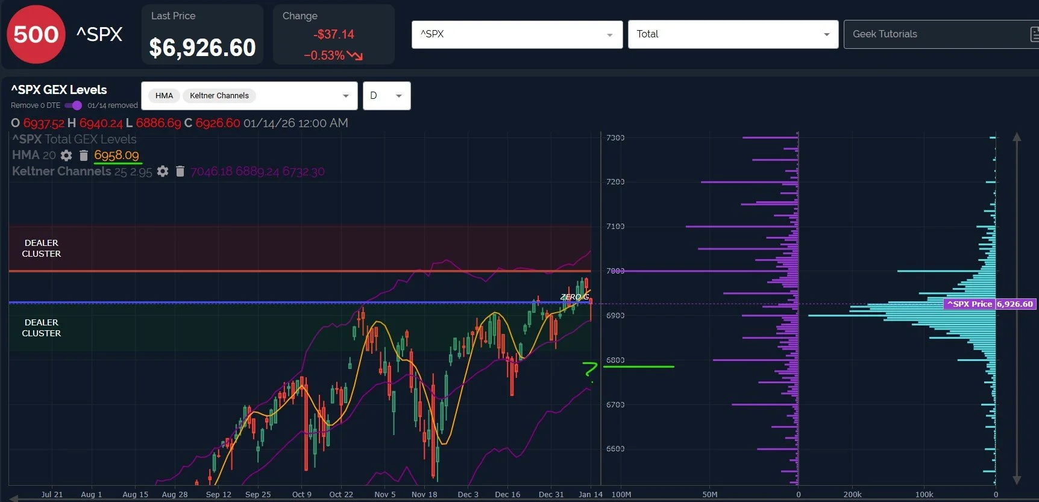Click the 01/14 removed label
This screenshot has width=1039, height=502.
pos(113,105)
